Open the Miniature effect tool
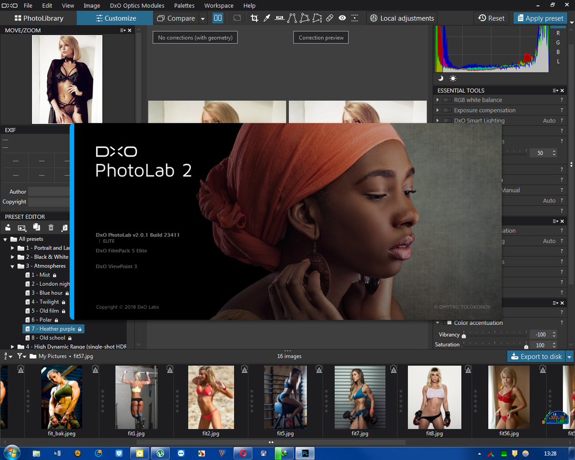The width and height of the screenshot is (575, 460). click(355, 18)
